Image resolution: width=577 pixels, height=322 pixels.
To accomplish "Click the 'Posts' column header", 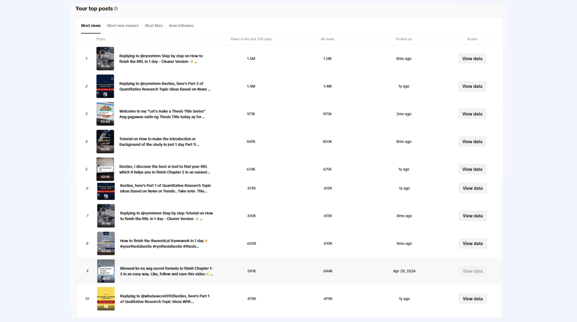I will tap(101, 39).
